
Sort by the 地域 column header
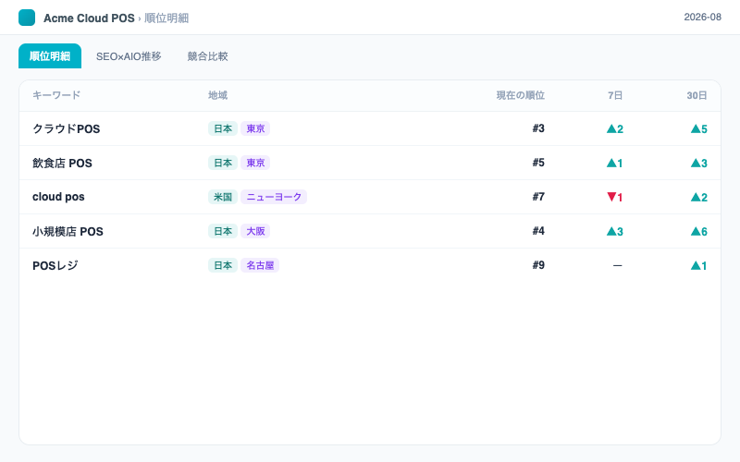(217, 95)
